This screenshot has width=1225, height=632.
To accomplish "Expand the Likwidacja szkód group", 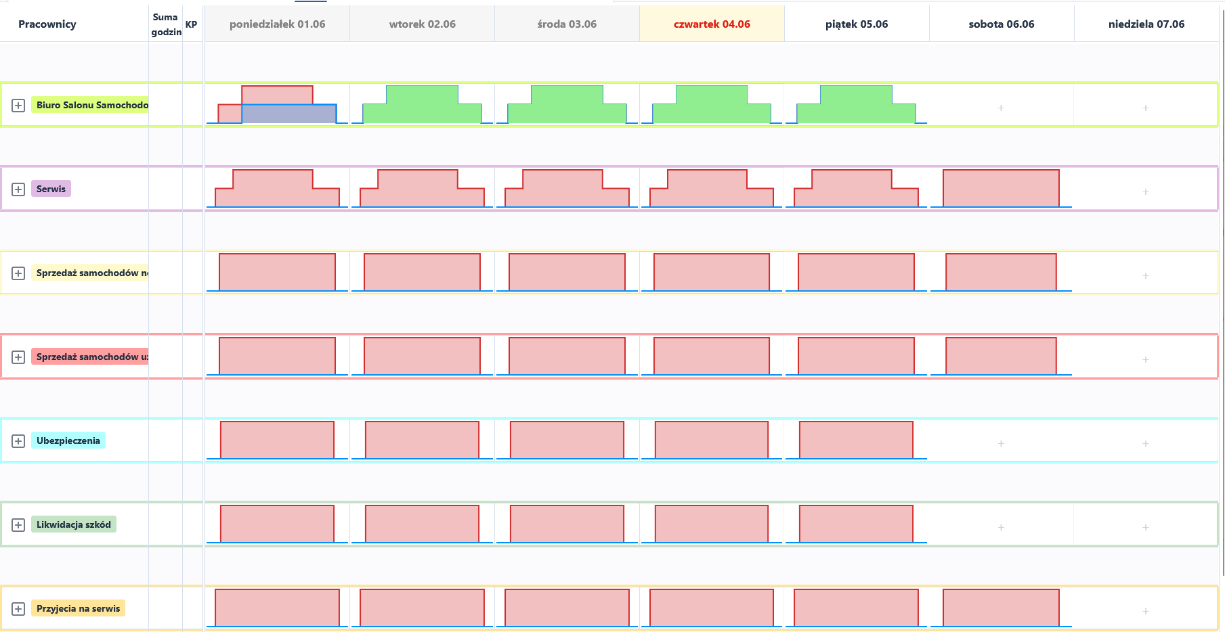I will 18,525.
